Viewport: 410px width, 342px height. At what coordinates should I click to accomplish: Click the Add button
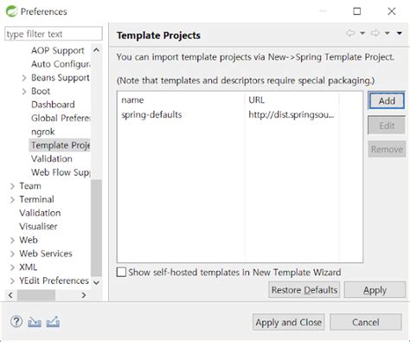(x=387, y=100)
